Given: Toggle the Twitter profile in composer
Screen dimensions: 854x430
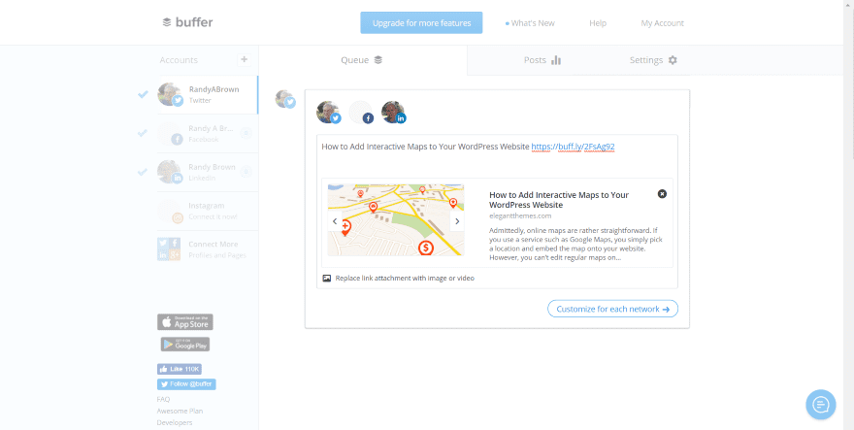Looking at the screenshot, I should tap(328, 112).
